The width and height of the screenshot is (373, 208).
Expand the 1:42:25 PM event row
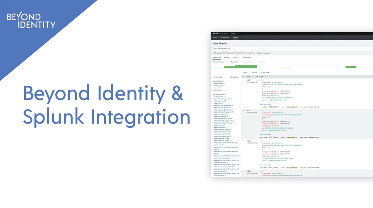tap(243, 171)
